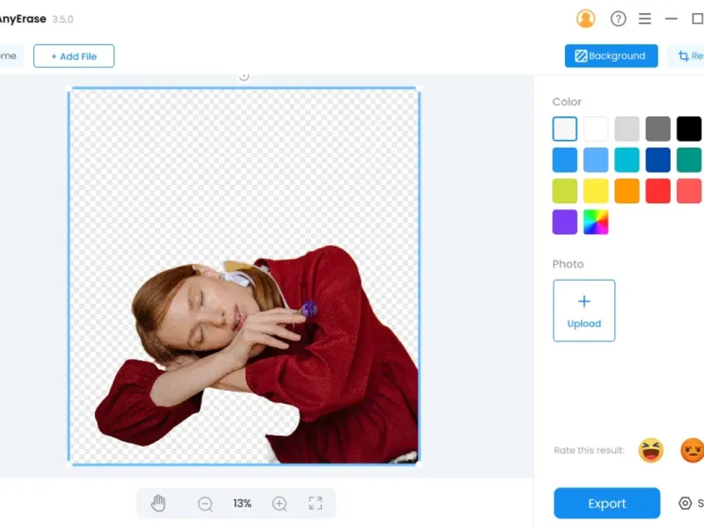Choose the black color swatch
Image resolution: width=704 pixels, height=528 pixels.
pyautogui.click(x=689, y=128)
